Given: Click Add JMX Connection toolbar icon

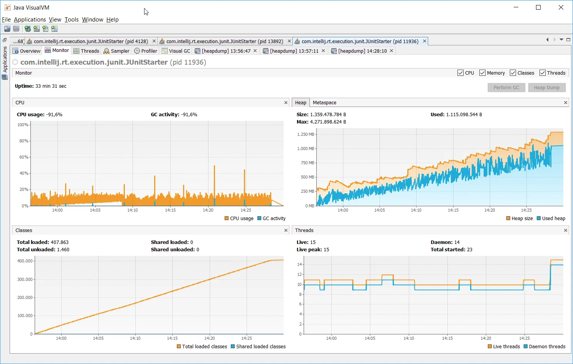Looking at the screenshot, I should 37,29.
